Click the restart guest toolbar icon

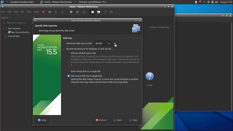coord(62,12)
